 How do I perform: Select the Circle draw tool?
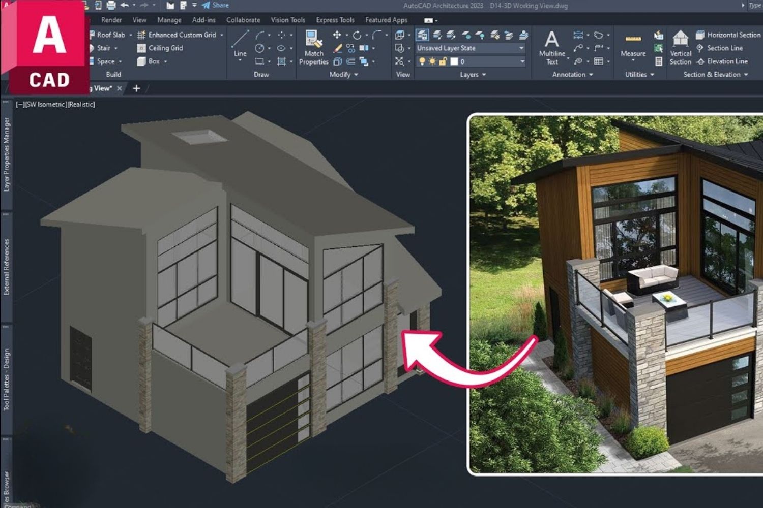[259, 48]
